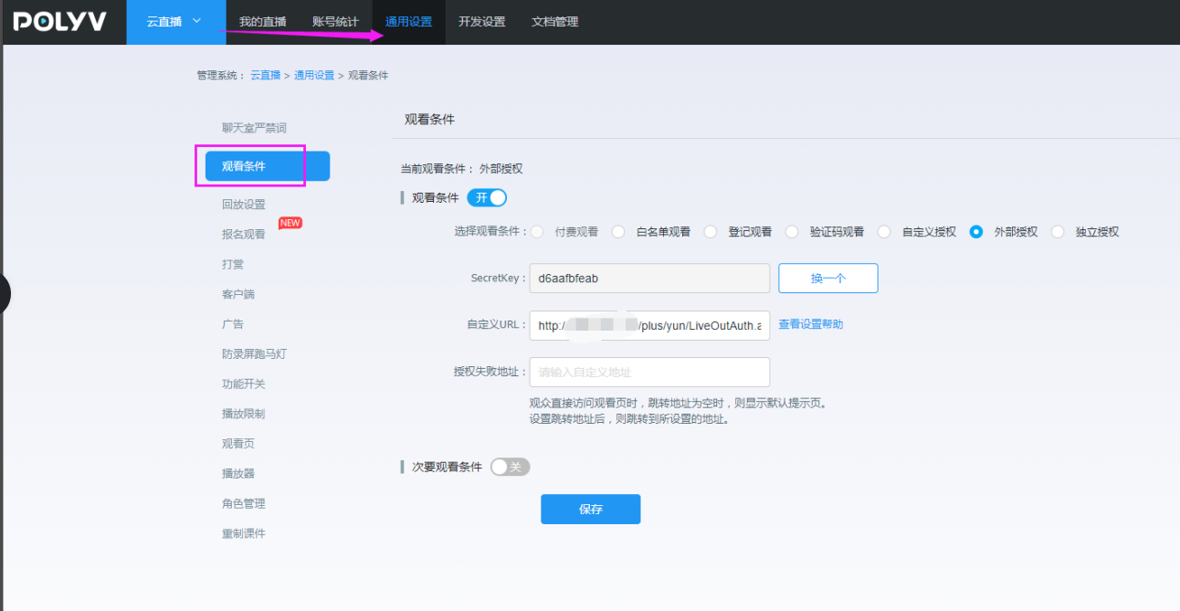Select 防录屏跑马灯 from sidebar
The height and width of the screenshot is (611, 1180).
coord(254,354)
